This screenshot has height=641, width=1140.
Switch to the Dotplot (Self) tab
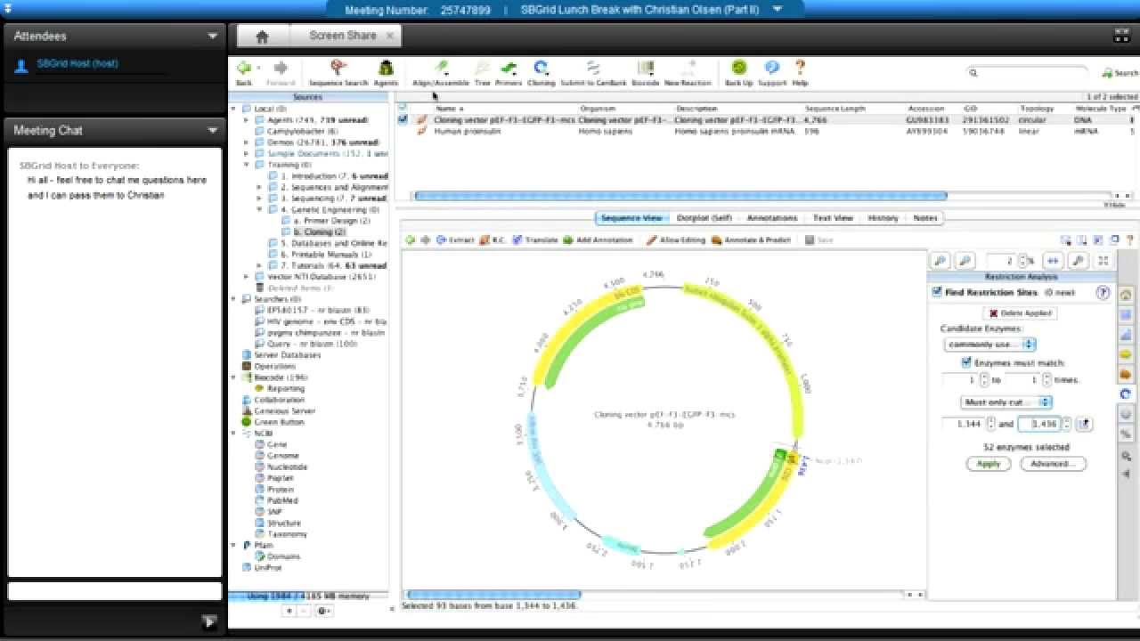pyautogui.click(x=704, y=218)
